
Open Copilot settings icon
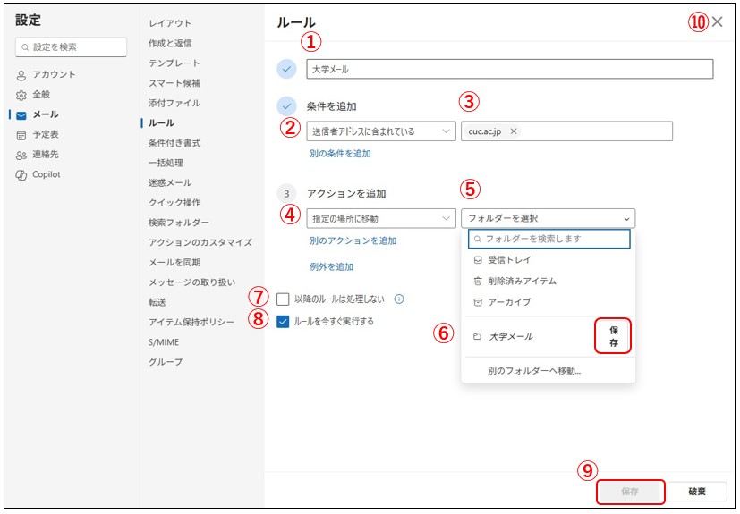click(21, 174)
